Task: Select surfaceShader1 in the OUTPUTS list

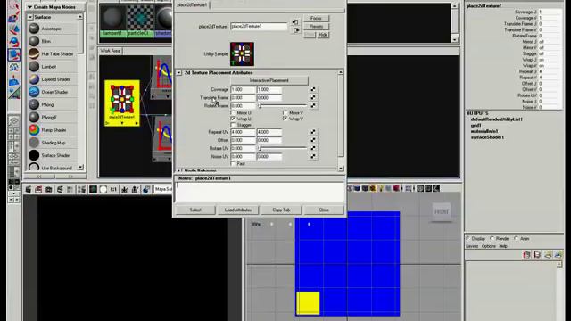Action: pyautogui.click(x=487, y=137)
